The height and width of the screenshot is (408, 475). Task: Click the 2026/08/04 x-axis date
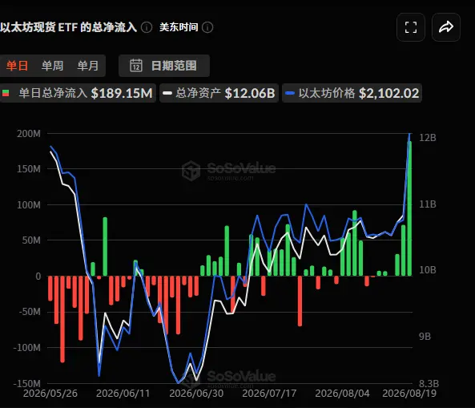[342, 394]
